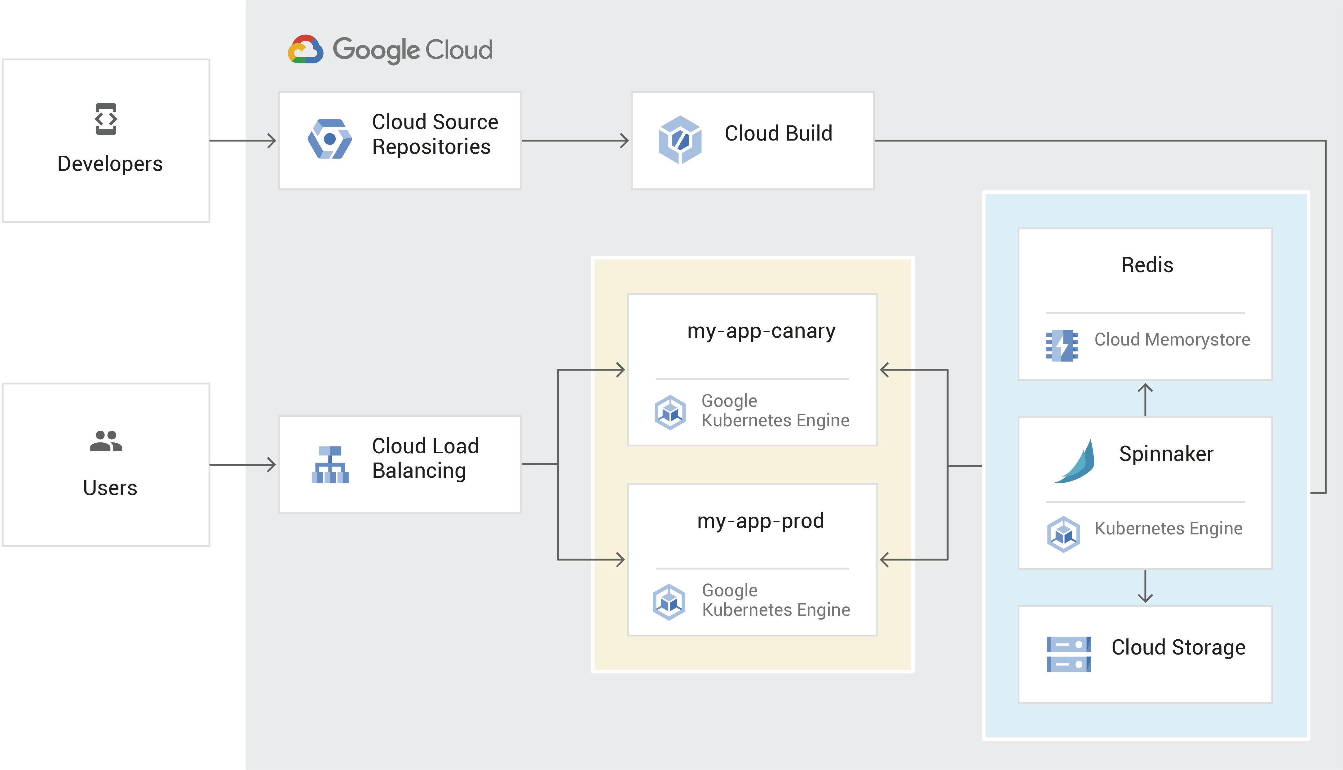Click Kubernetes Engine icon under Spinnaker
The image size is (1343, 770).
point(1063,534)
